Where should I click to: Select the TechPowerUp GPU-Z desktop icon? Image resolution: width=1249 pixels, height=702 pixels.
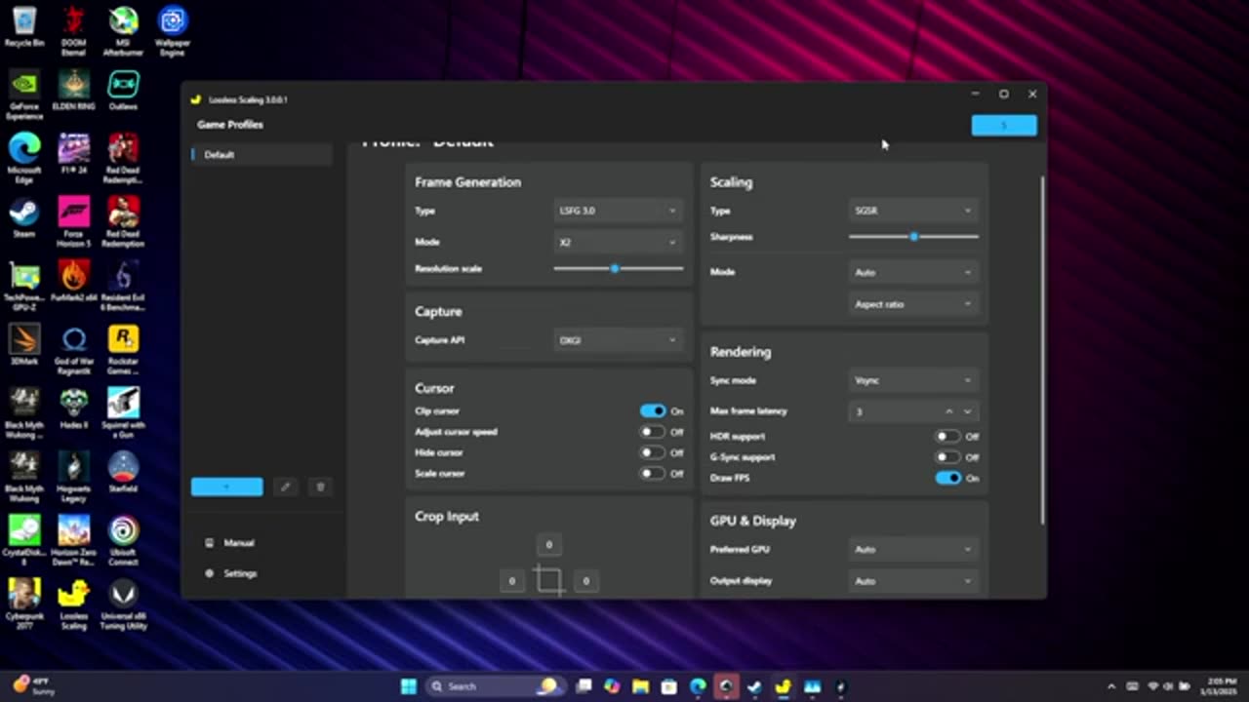click(x=24, y=286)
